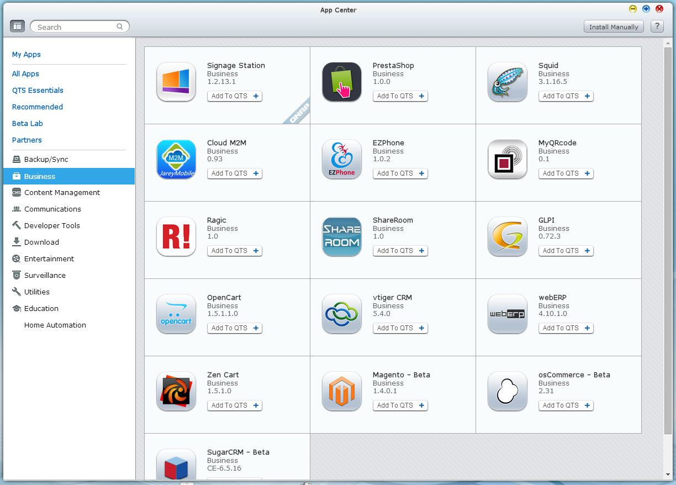Open the OpenCart app icon
The image size is (676, 485).
[x=176, y=314]
